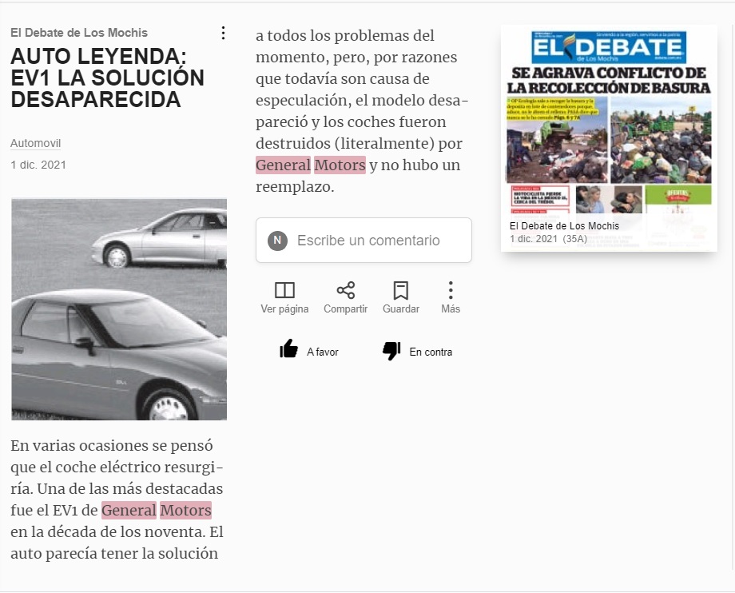
Task: Open the Más three-dot options
Action: [x=451, y=291]
